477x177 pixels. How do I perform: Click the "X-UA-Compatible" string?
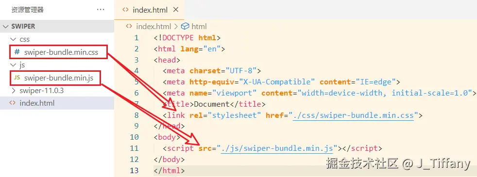277,82
